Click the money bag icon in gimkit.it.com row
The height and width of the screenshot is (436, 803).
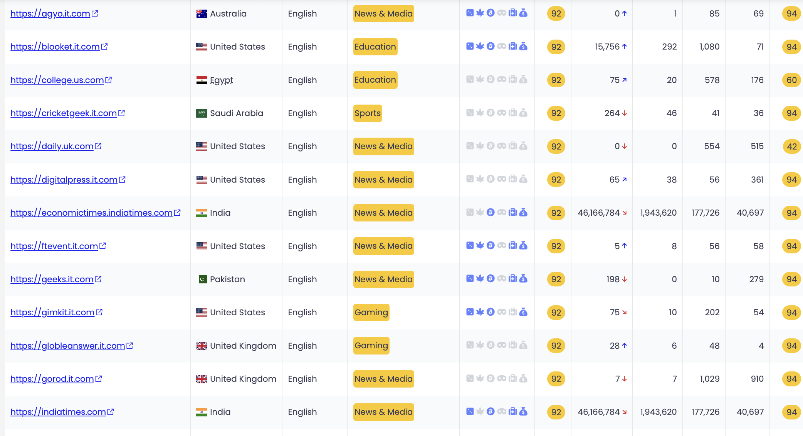point(523,312)
